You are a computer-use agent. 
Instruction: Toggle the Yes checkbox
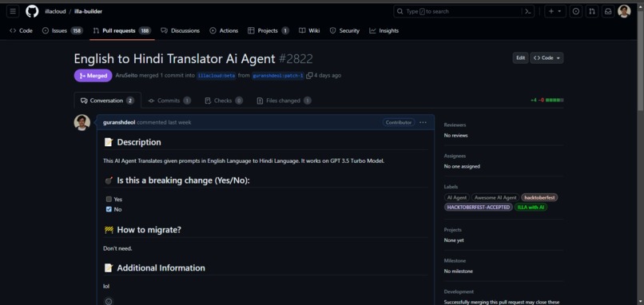[x=109, y=199]
